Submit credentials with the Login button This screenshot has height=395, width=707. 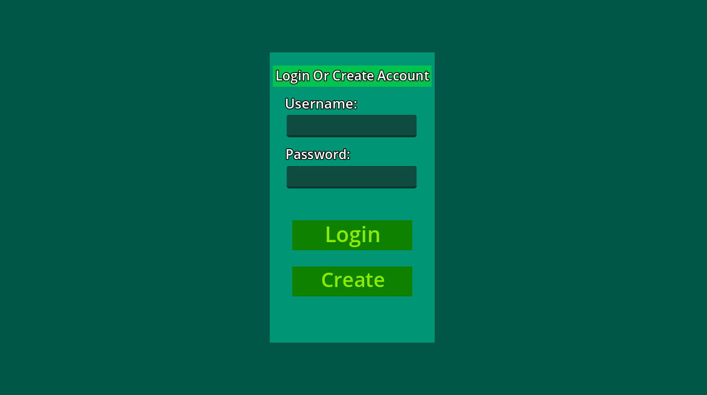[352, 235]
